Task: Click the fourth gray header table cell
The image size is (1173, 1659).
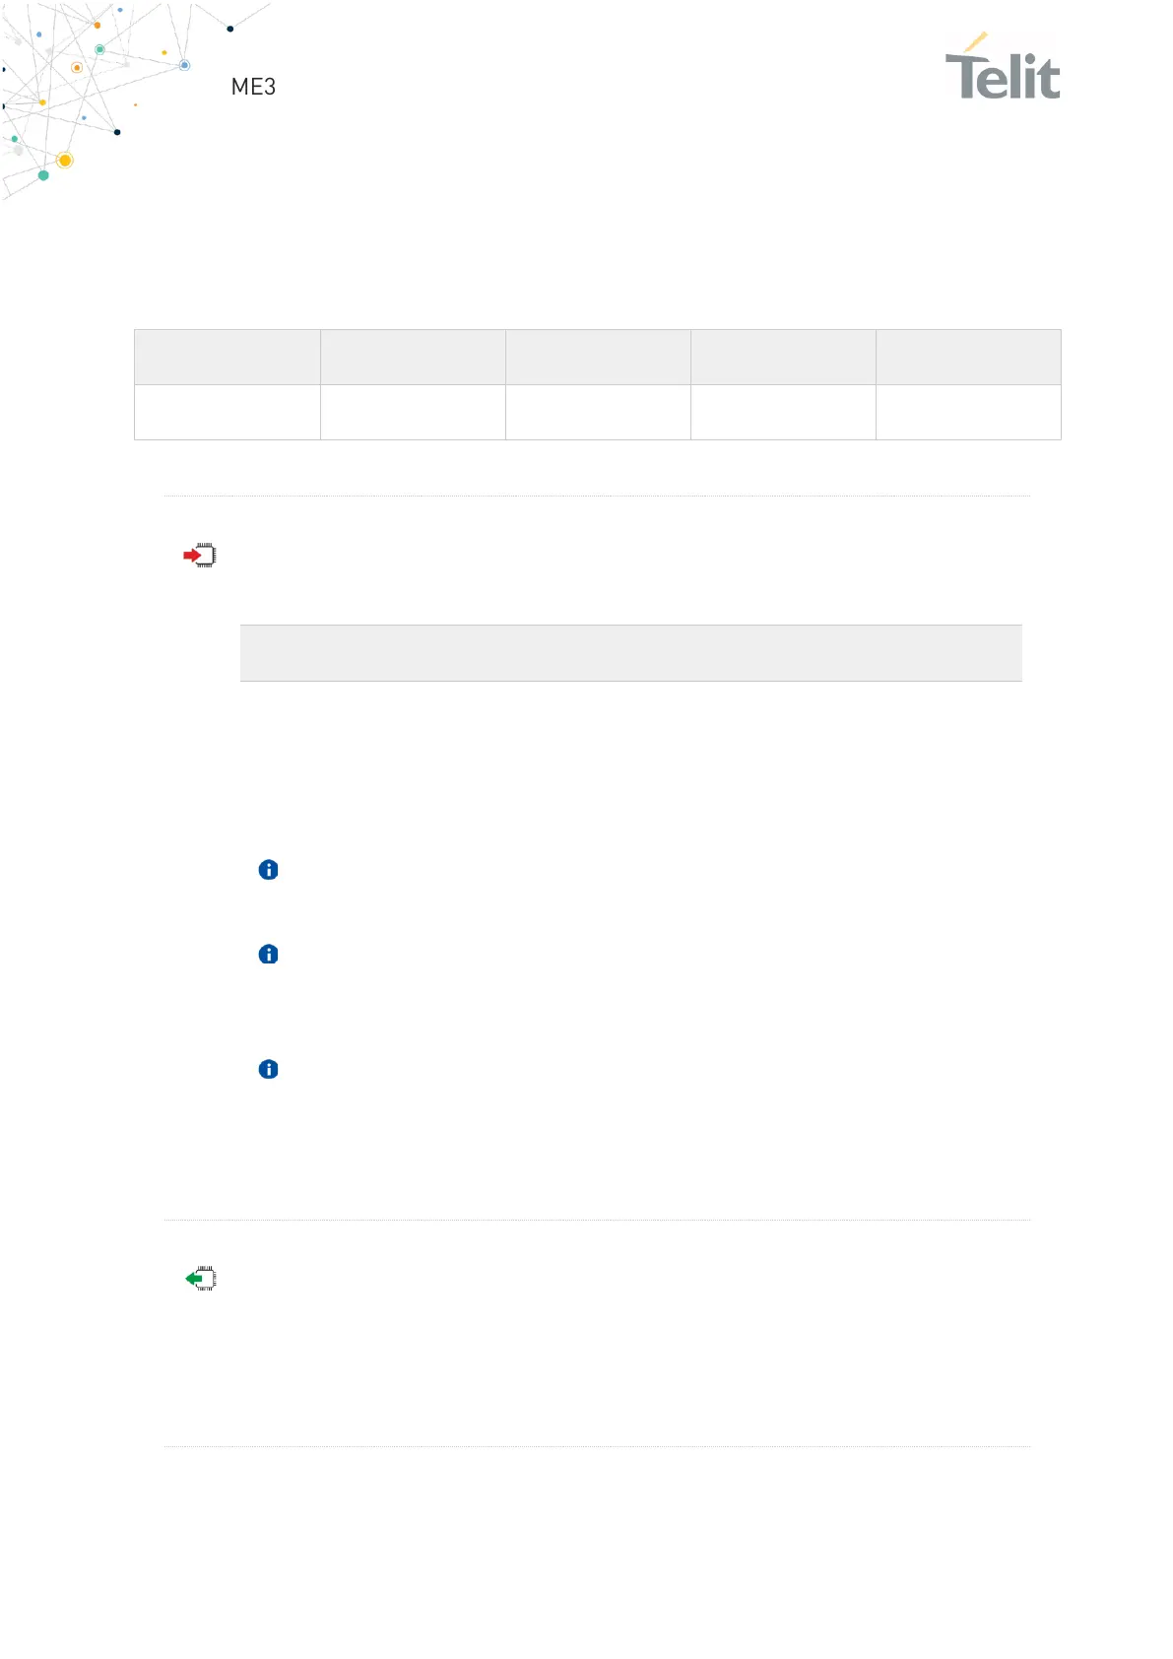Action: (783, 358)
